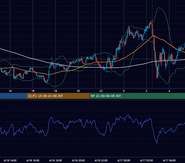Image resolution: width=185 pixels, height=163 pixels.
Task: Click the hour label 20 on price chart axis
Action: [78, 91]
